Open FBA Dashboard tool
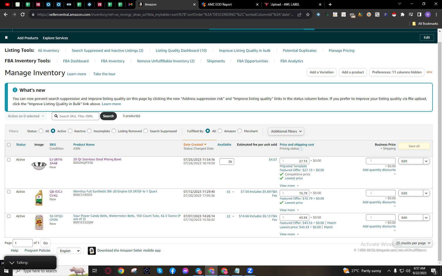 pos(76,61)
